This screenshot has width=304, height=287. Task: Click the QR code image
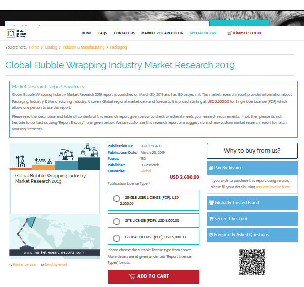tap(252, 262)
